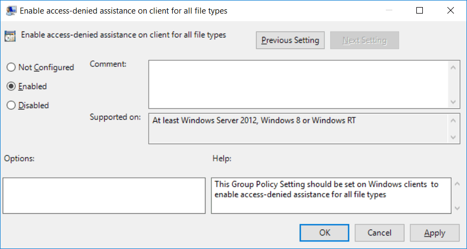
Task: Maximize the policy settings window
Action: tap(420, 10)
